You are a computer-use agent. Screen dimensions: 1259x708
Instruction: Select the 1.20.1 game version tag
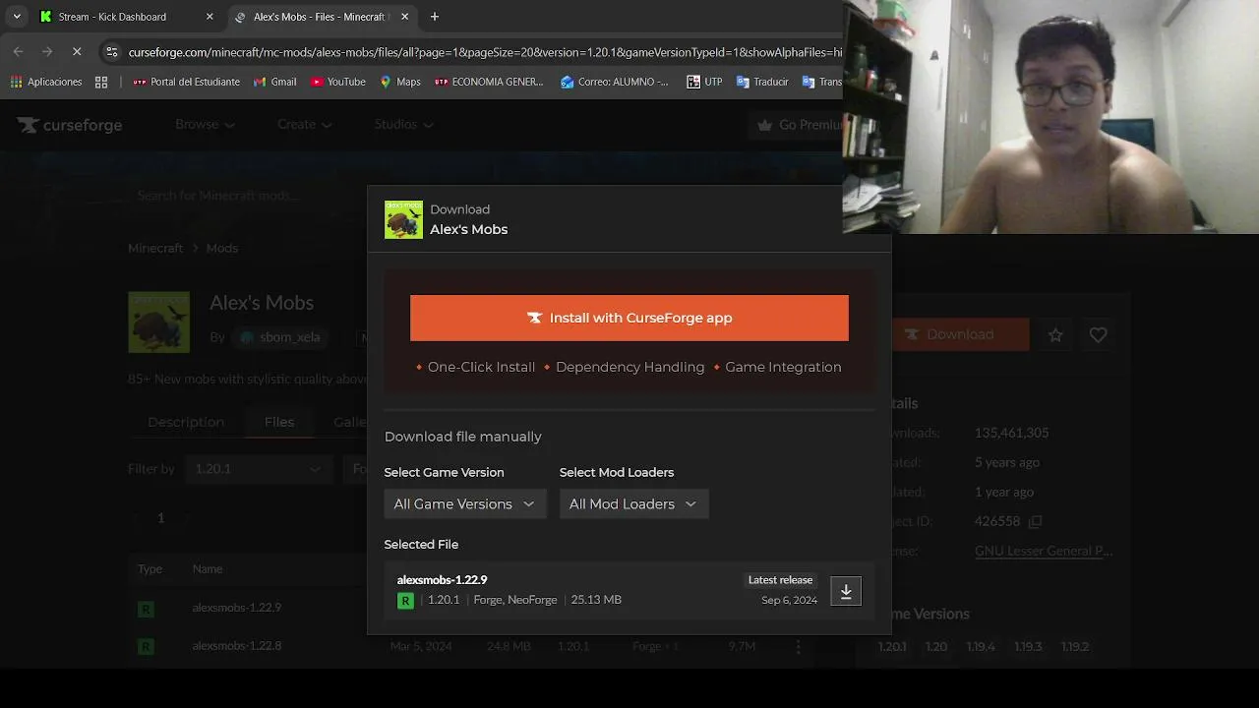pyautogui.click(x=892, y=646)
